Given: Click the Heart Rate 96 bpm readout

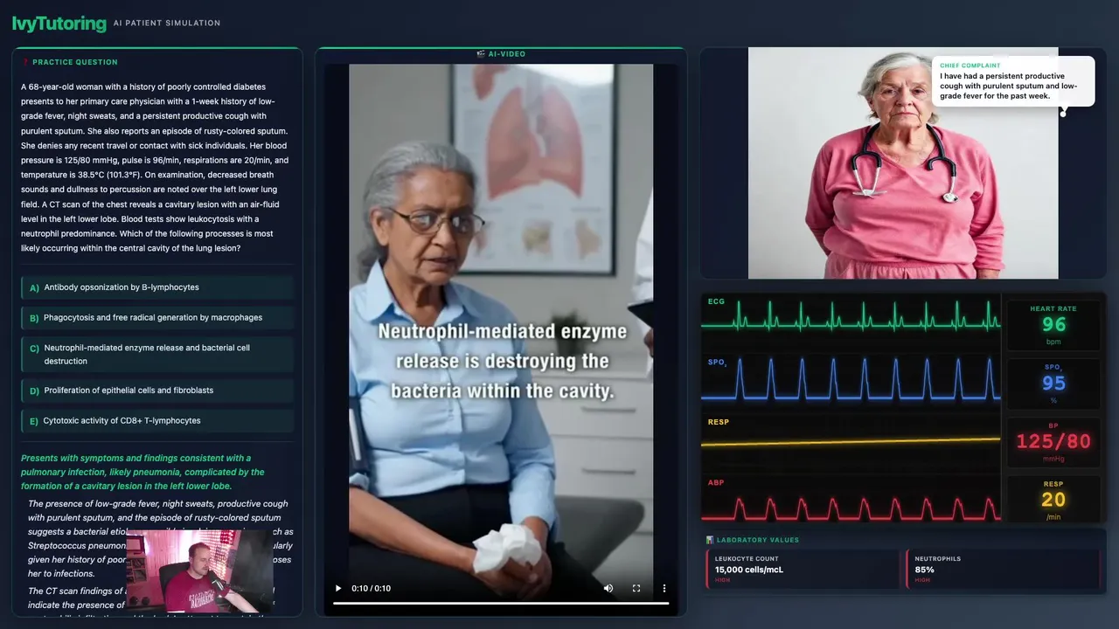Looking at the screenshot, I should coord(1053,325).
